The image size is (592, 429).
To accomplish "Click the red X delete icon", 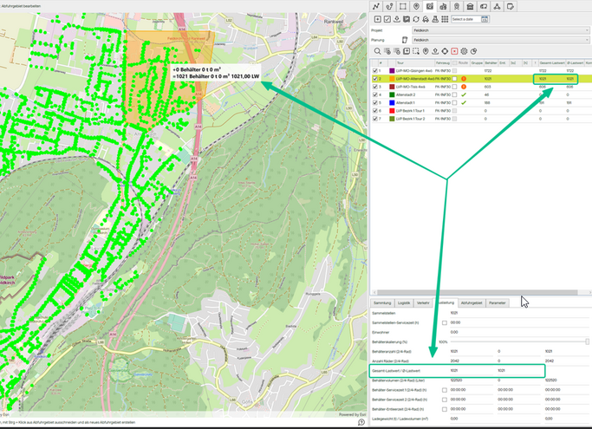I will pos(454,51).
